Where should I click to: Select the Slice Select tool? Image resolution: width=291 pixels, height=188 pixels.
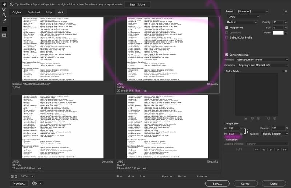click(4, 10)
